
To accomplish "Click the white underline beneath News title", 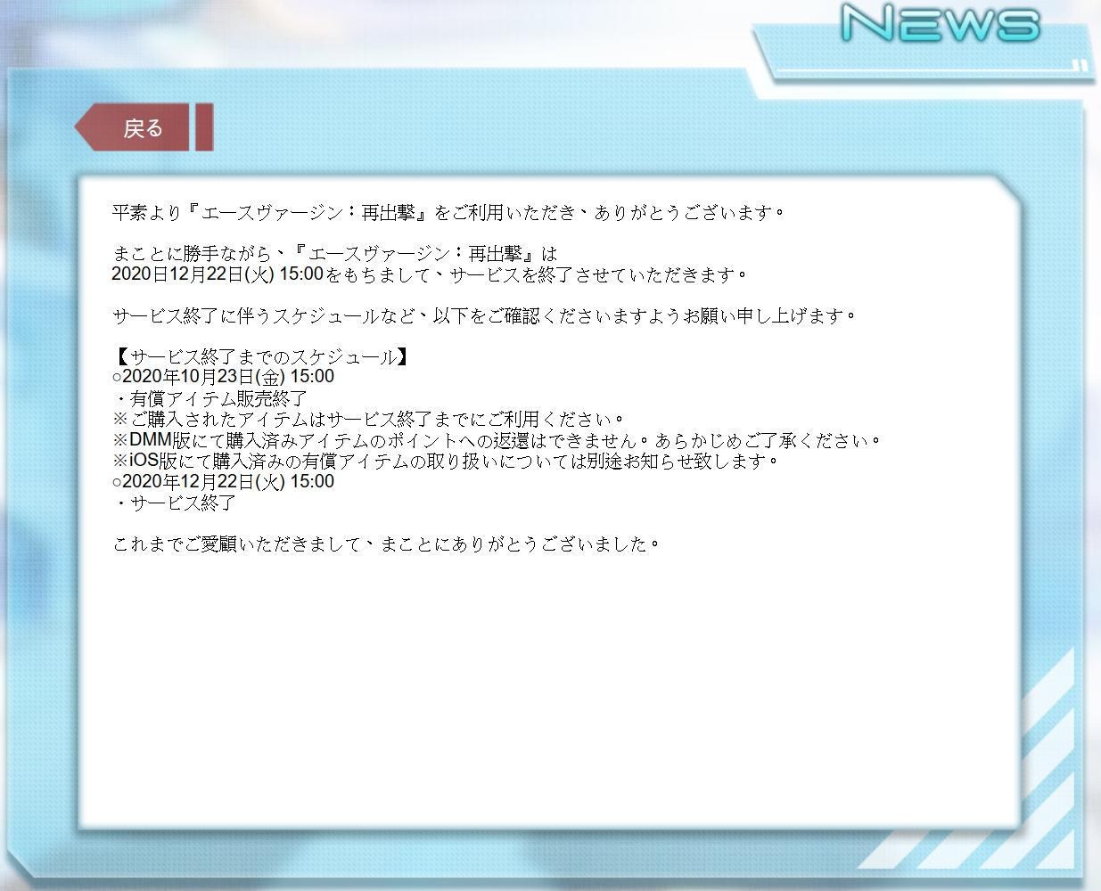I will [x=927, y=68].
